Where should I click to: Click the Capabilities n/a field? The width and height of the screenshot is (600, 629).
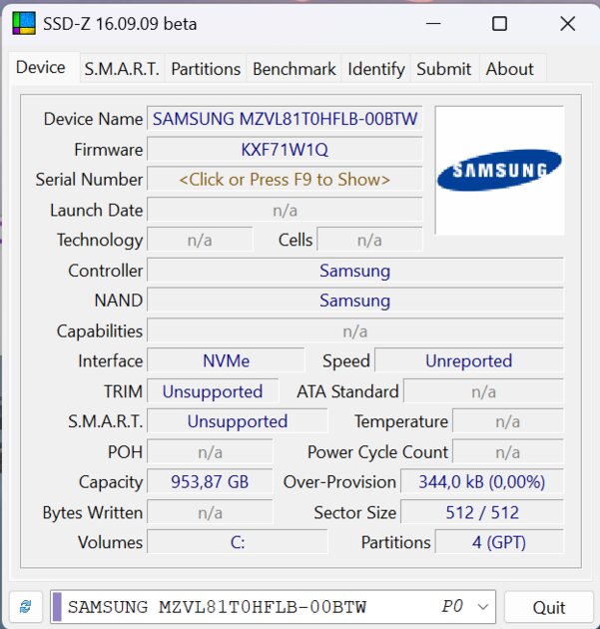355,331
